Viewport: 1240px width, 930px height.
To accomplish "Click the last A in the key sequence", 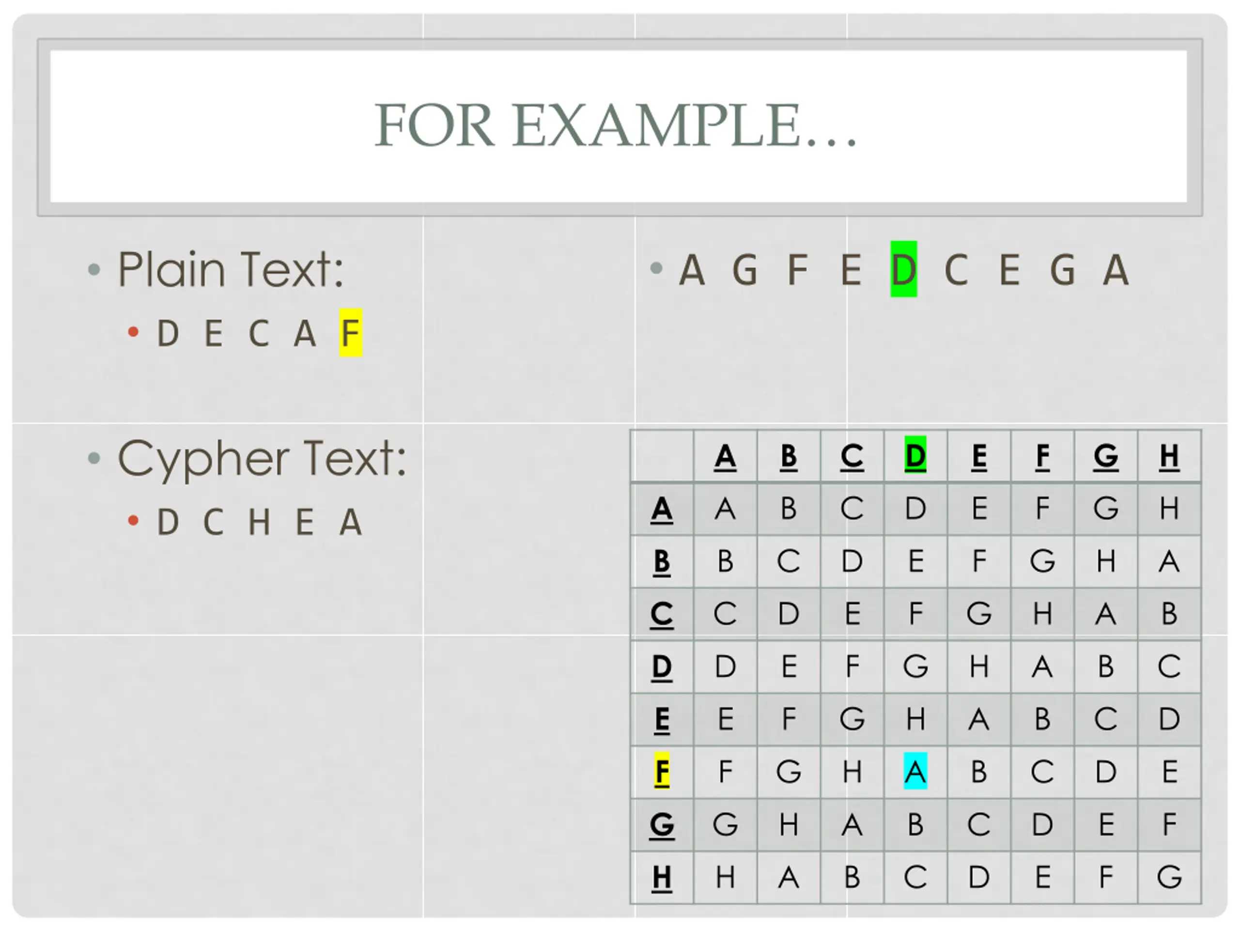I will click(1115, 270).
